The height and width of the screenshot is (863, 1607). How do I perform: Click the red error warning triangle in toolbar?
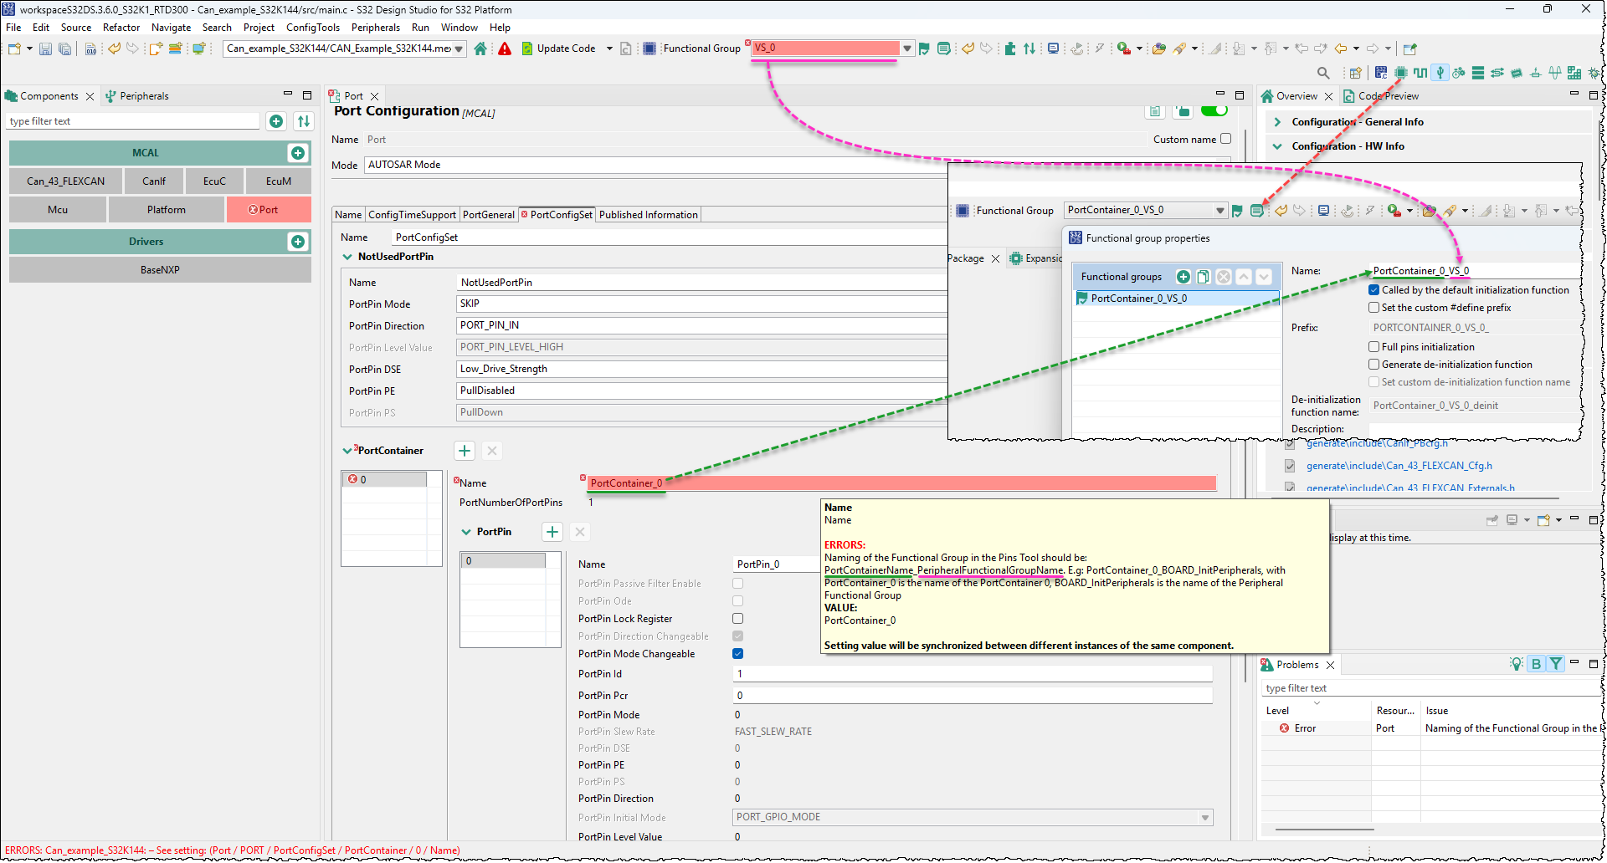(x=505, y=49)
